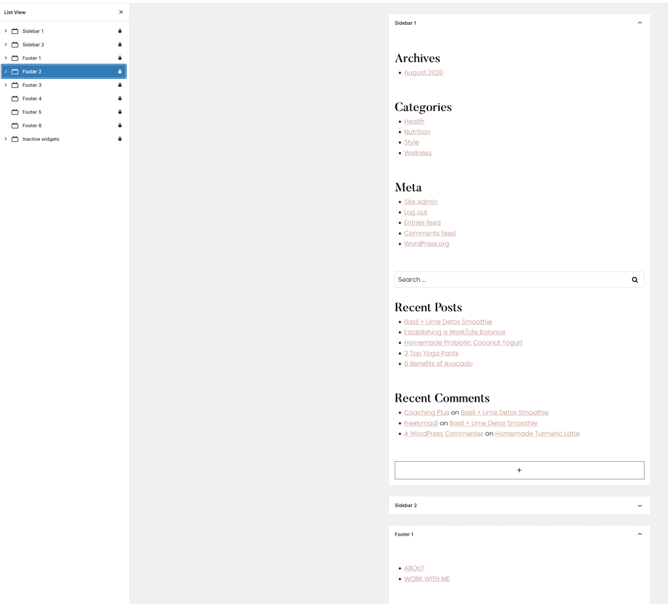Click the Inactive widgets area icon

(x=15, y=139)
